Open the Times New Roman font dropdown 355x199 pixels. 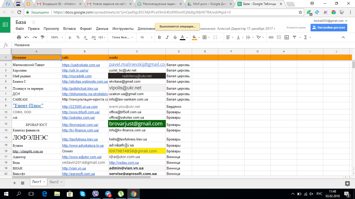tap(122, 37)
